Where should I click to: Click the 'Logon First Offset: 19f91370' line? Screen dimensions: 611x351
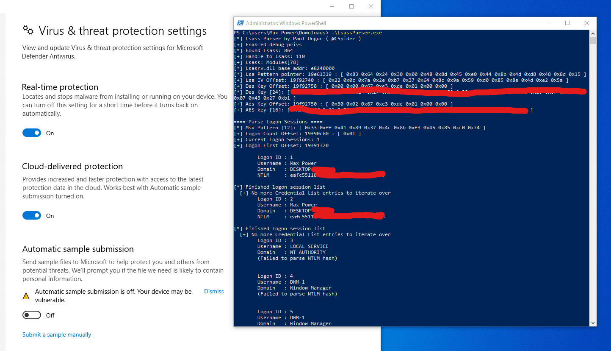[x=281, y=145]
